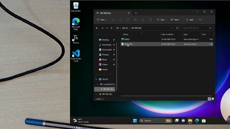Switch to details view layout icon

pyautogui.click(x=210, y=99)
